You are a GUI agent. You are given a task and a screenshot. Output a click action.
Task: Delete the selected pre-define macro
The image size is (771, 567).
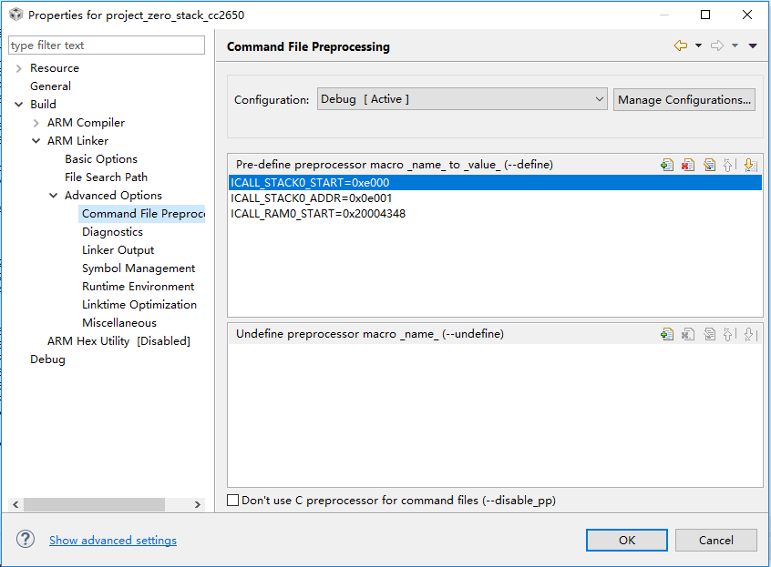(688, 165)
